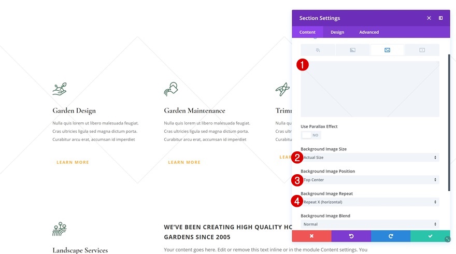The image size is (456, 254).
Task: Expand the Background Image Repeat dropdown
Action: coord(370,202)
